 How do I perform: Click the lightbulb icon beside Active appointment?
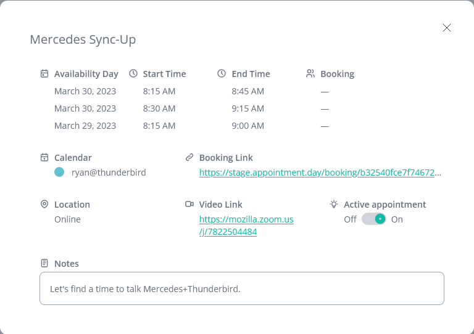coord(334,205)
